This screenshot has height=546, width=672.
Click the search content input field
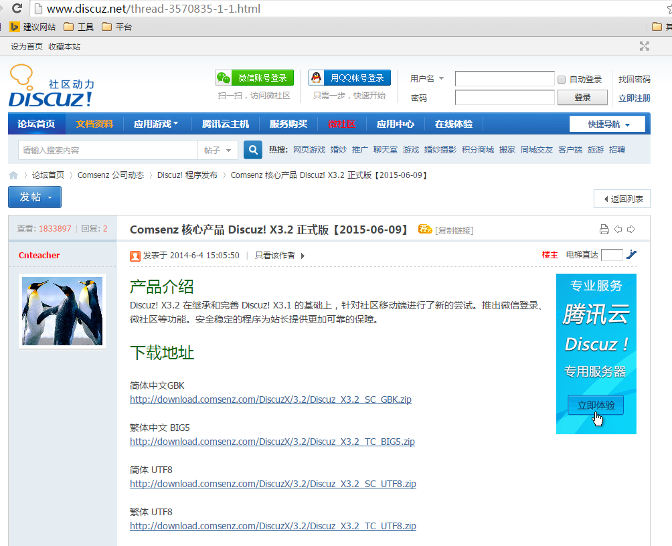click(107, 150)
